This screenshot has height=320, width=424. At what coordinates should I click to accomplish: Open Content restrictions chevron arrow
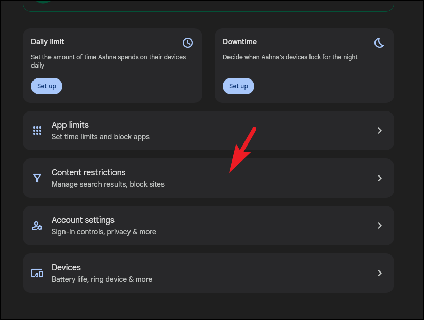coord(380,178)
